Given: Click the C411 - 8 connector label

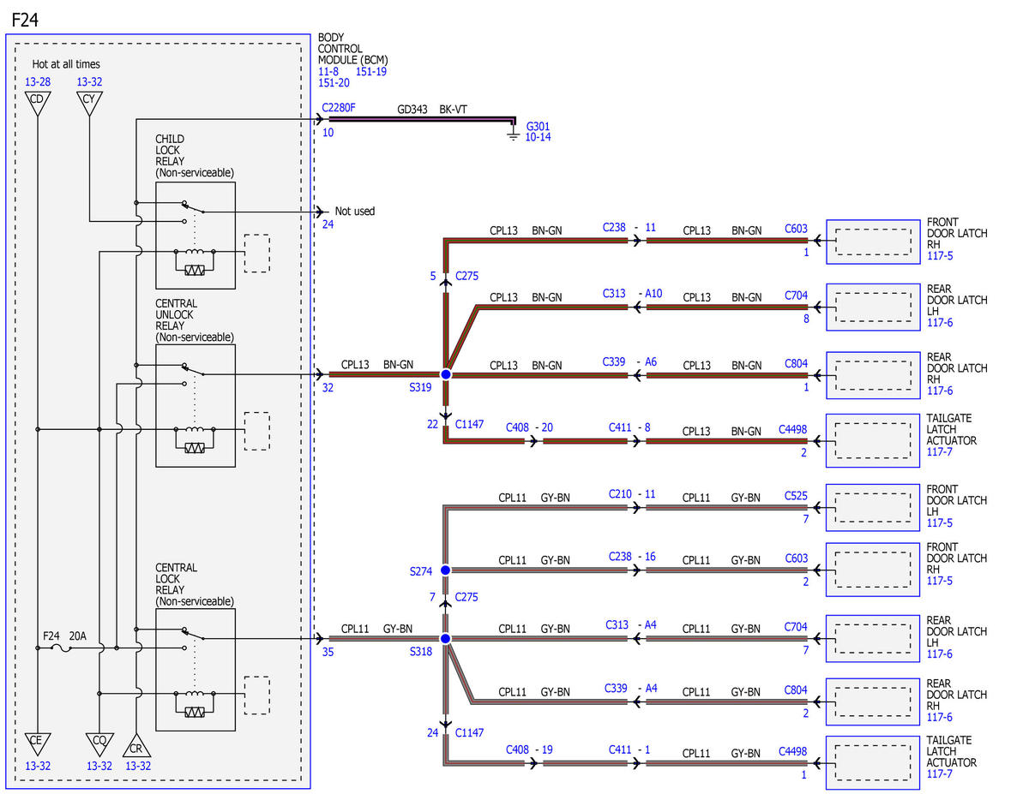Looking at the screenshot, I should 629,427.
